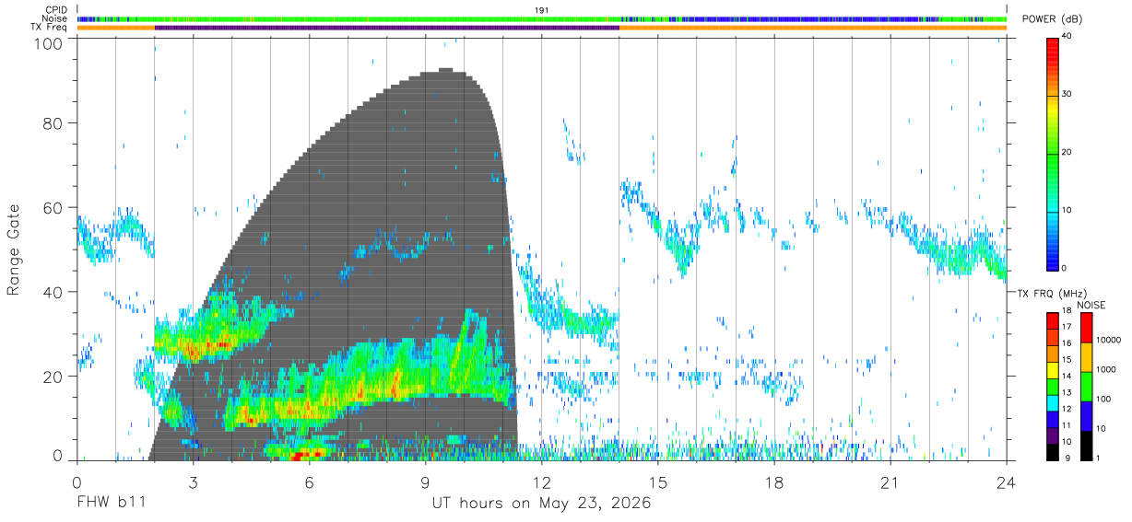Click the UT hours on May 23, 2026 title

542,504
